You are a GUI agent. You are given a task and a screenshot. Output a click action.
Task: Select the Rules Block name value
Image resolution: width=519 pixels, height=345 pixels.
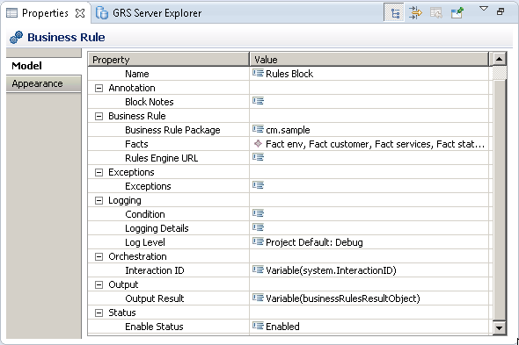(289, 74)
